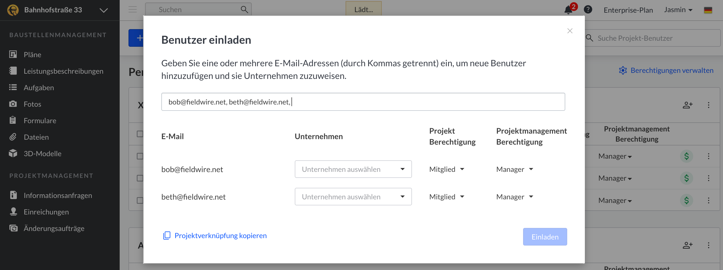
Task: Open first Manager dropdown in background table
Action: coord(615,156)
